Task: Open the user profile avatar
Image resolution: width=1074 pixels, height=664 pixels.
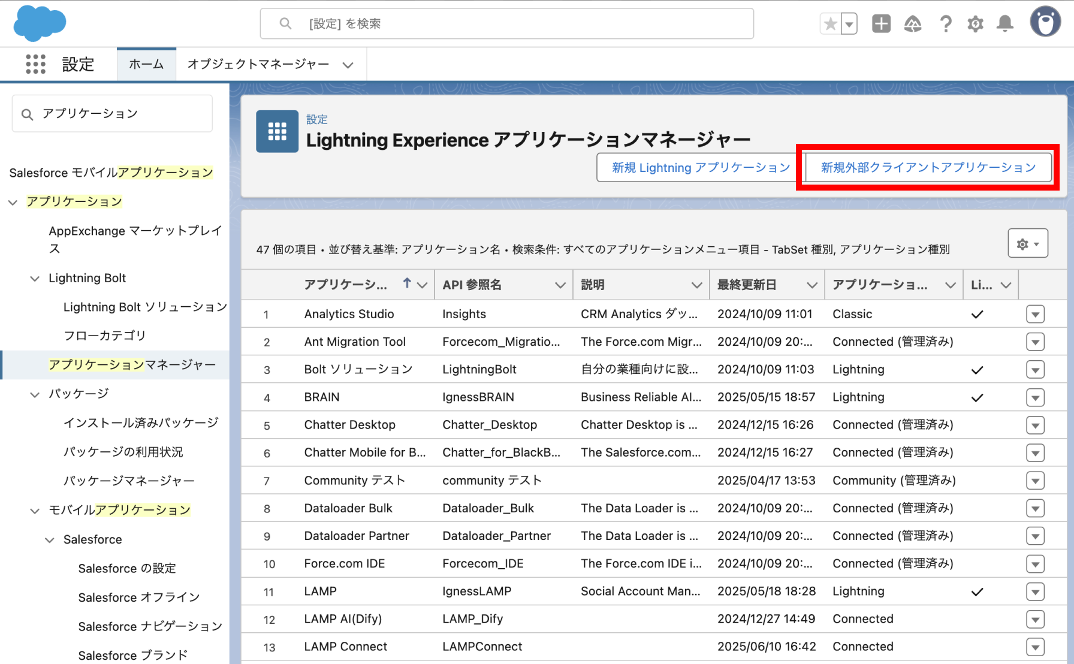Action: coord(1045,23)
